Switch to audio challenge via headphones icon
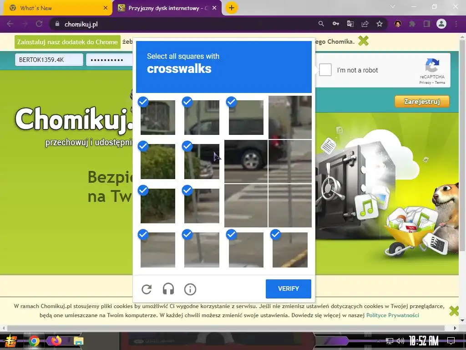Image resolution: width=466 pixels, height=350 pixels. [x=168, y=289]
